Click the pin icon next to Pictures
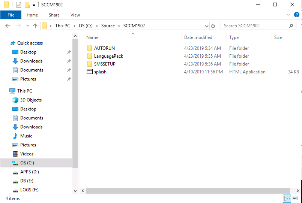 pyautogui.click(x=69, y=79)
